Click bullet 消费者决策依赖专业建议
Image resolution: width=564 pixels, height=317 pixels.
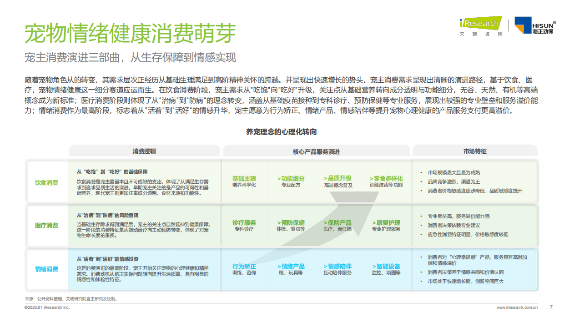coord(453,225)
